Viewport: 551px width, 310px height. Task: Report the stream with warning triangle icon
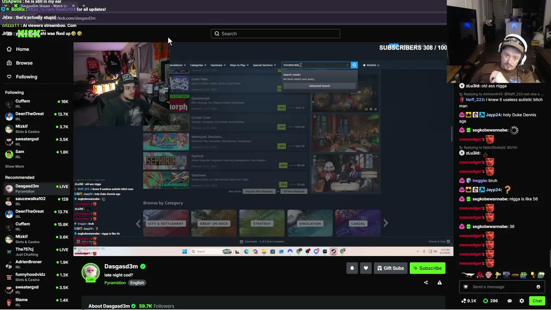(440, 283)
